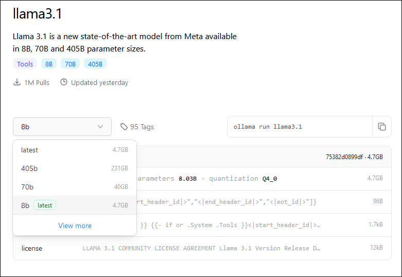
Task: Open View more in the dropdown
Action: [75, 226]
